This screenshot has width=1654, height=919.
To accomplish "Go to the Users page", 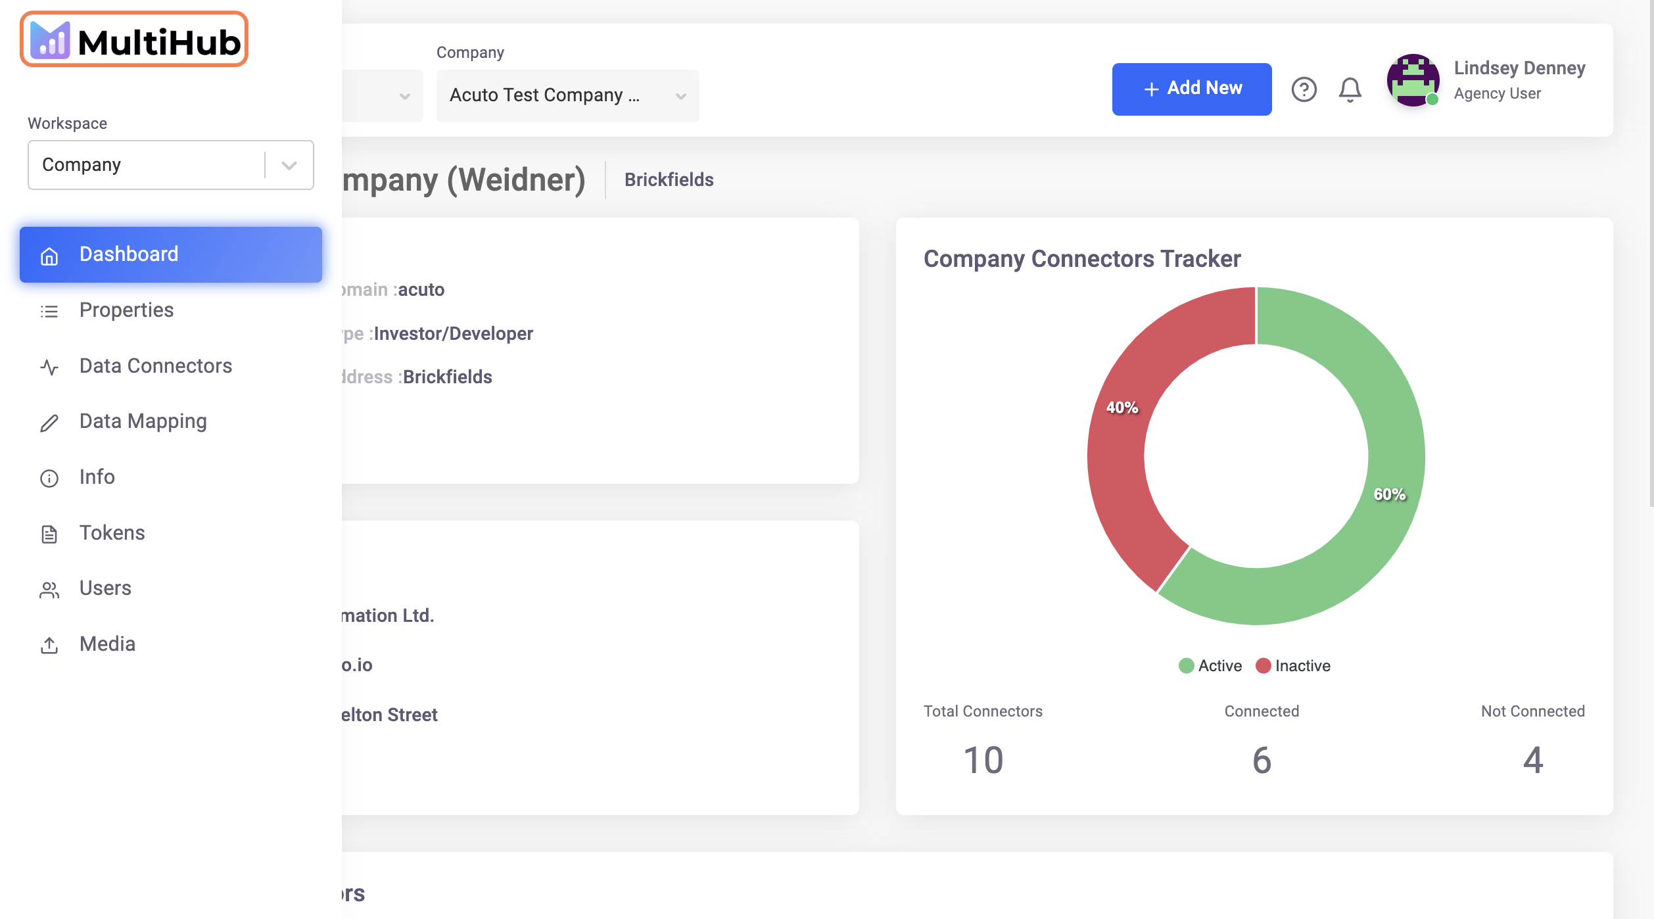I will click(171, 588).
